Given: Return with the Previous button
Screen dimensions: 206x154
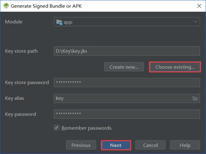Looking at the screenshot, I should pos(81,145).
